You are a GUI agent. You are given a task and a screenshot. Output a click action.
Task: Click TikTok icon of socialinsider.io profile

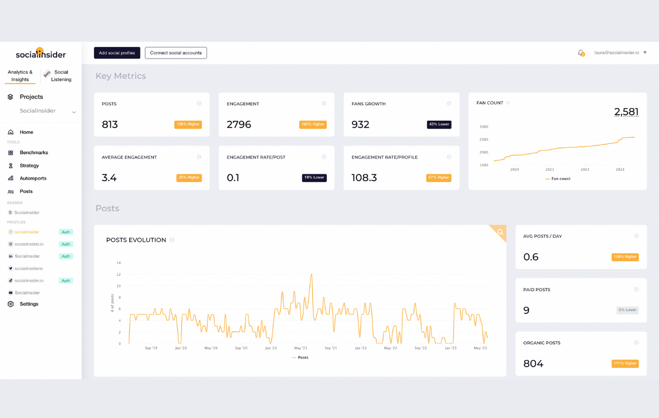pos(10,281)
